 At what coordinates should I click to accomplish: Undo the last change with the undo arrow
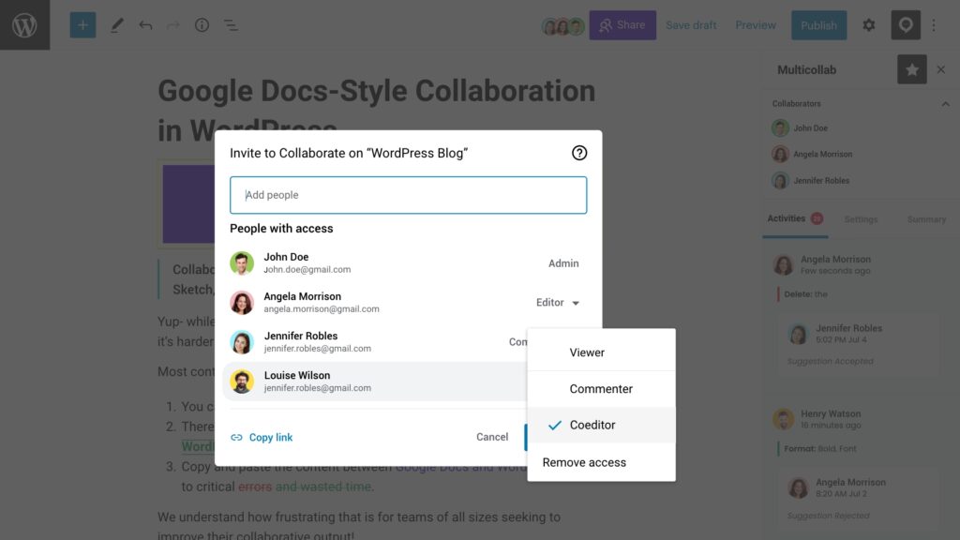(x=145, y=25)
